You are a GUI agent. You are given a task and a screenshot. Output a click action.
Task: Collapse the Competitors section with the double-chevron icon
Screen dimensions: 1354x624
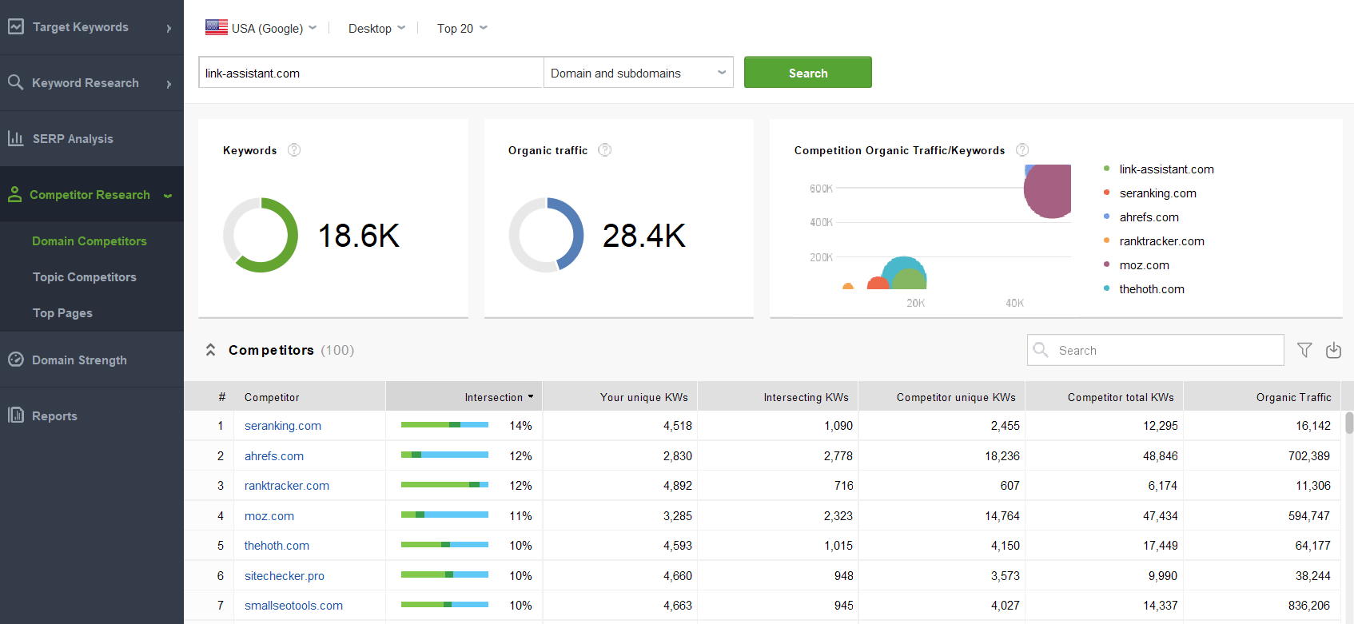(x=211, y=350)
